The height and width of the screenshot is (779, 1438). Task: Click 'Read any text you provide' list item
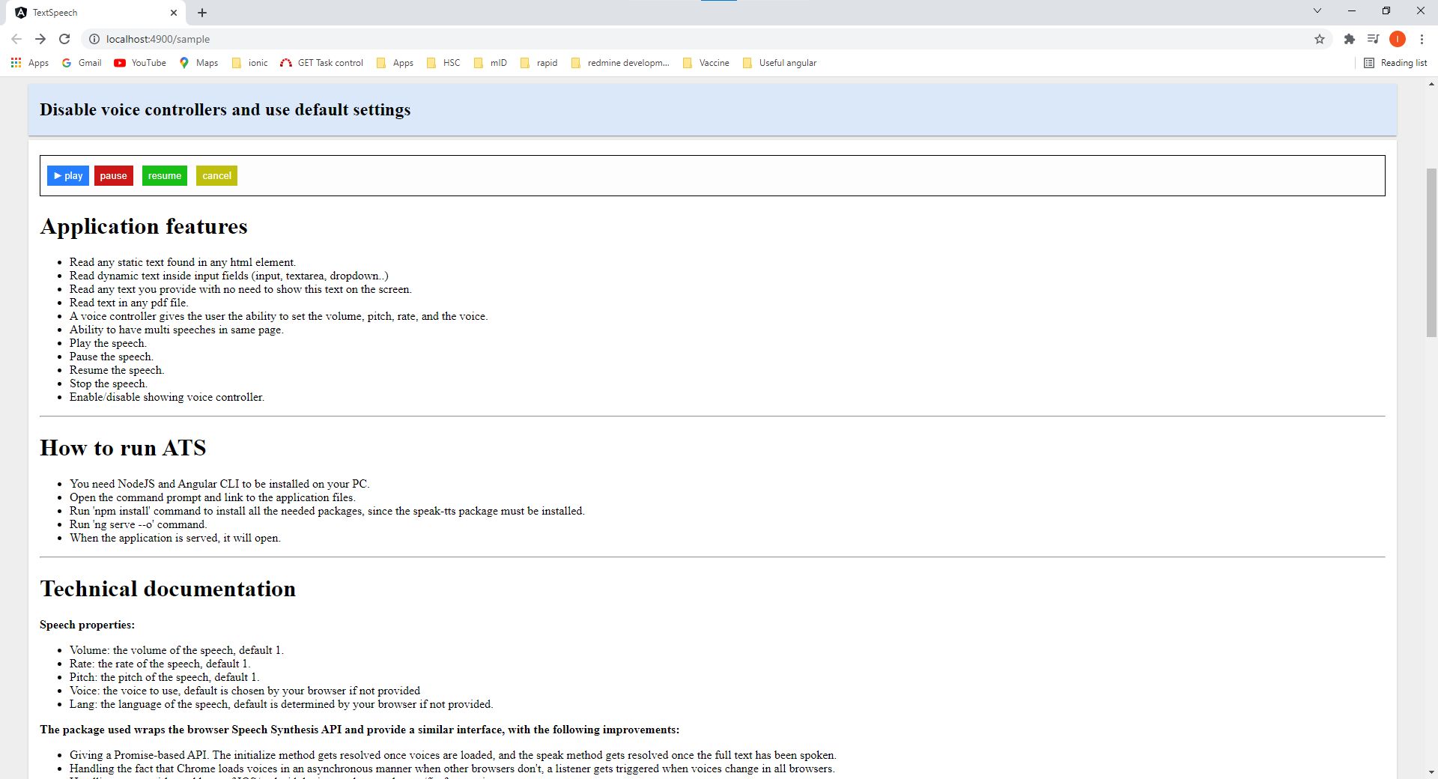point(240,289)
